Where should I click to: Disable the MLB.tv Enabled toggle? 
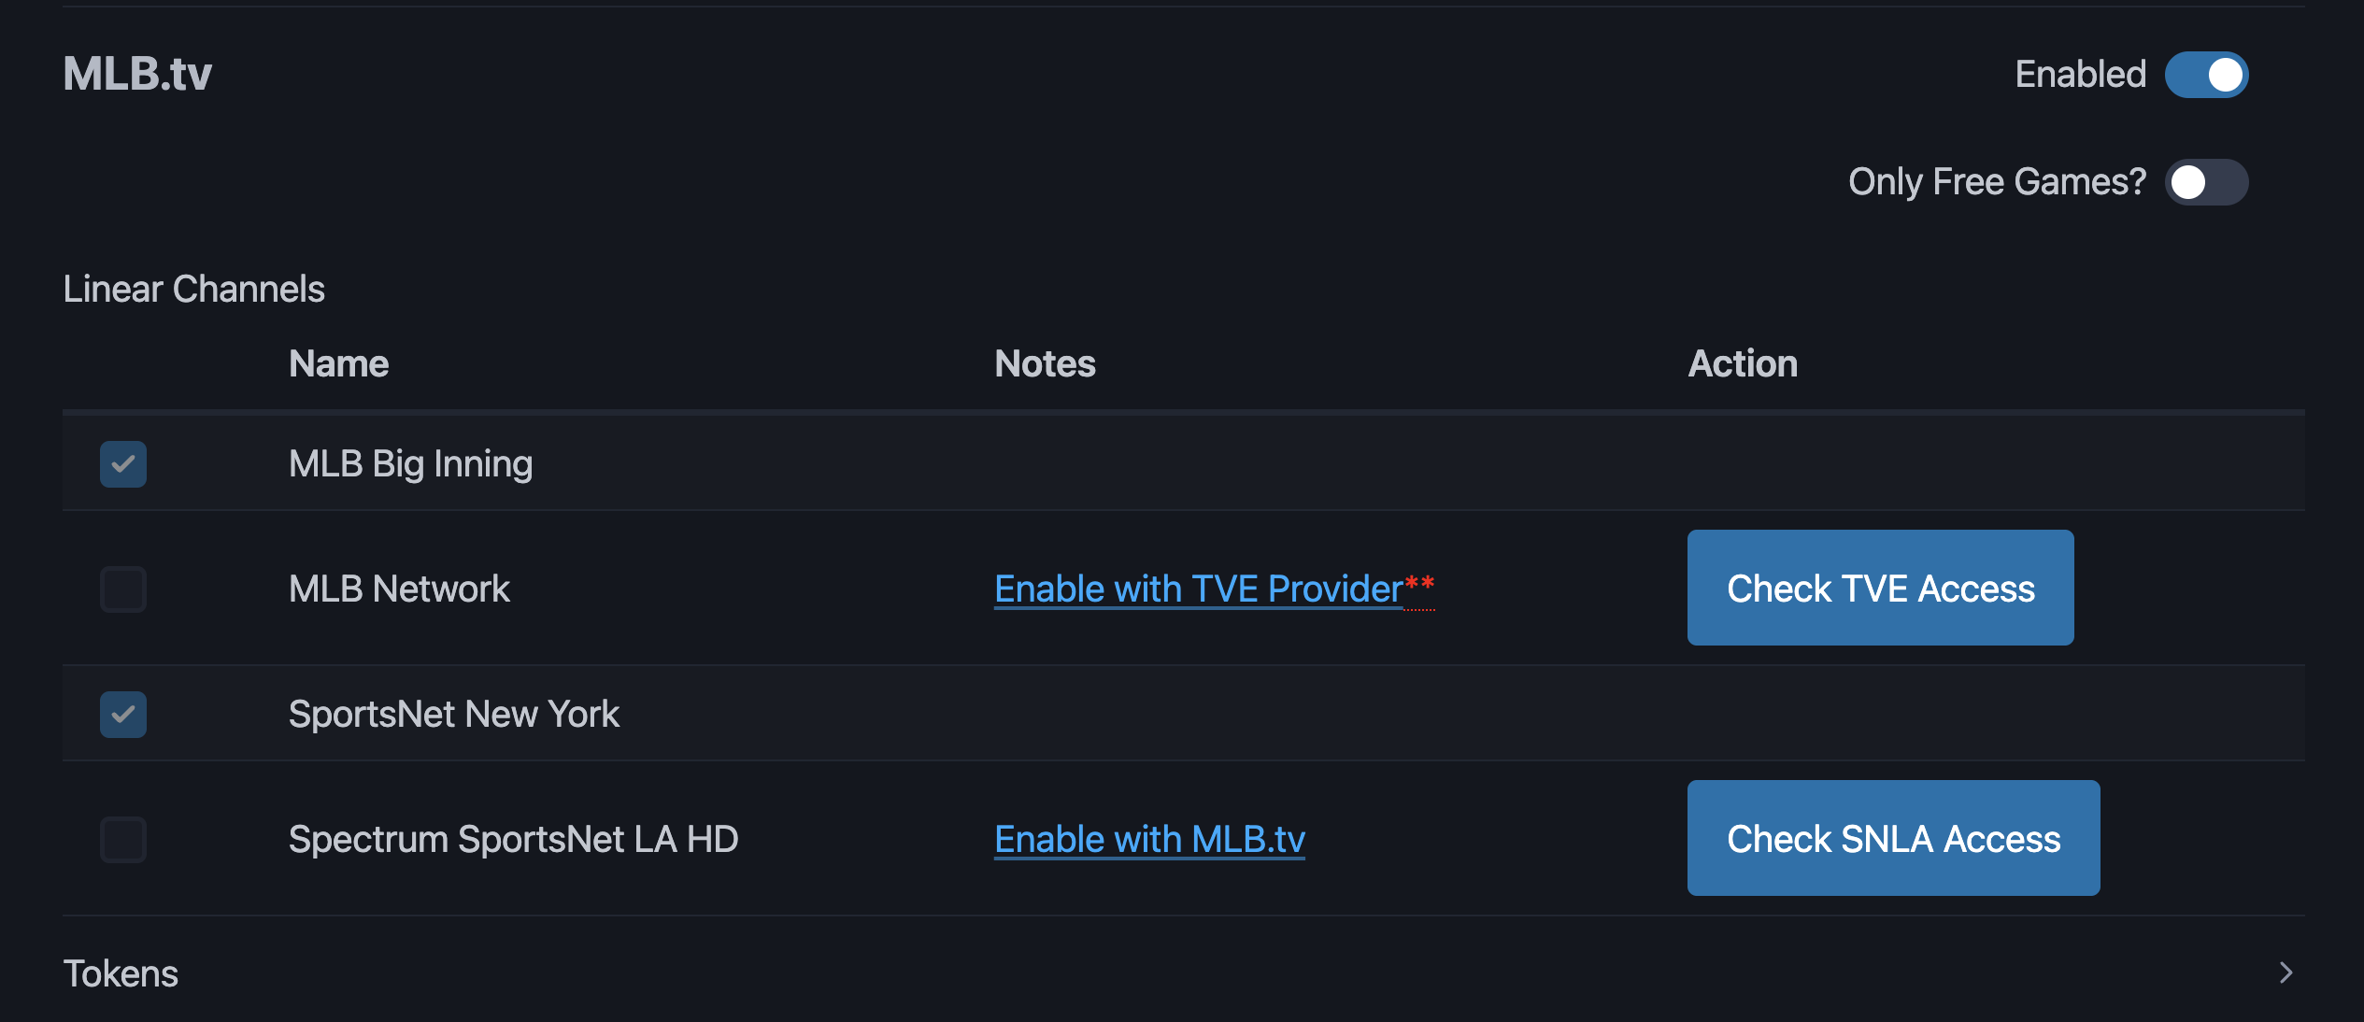(x=2206, y=75)
